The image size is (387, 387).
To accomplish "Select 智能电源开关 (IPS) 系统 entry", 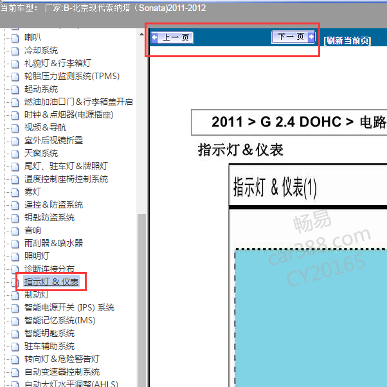I will tap(69, 307).
